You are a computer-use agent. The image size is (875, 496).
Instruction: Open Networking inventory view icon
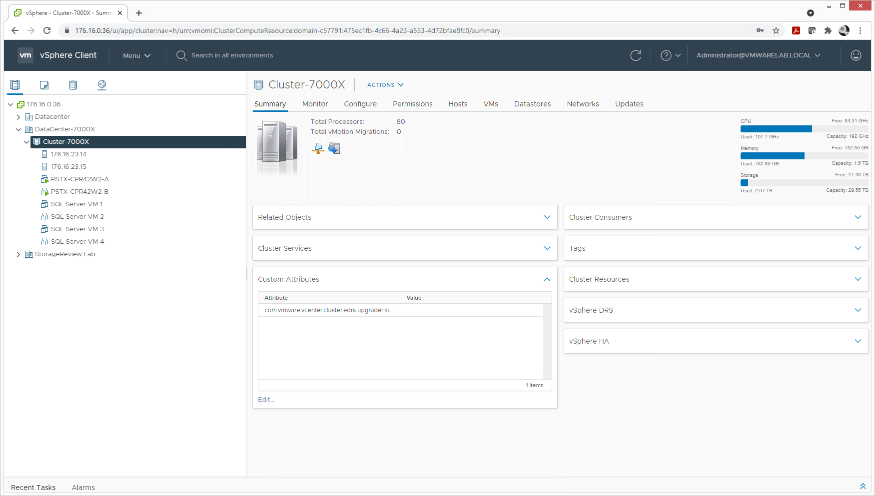[102, 85]
